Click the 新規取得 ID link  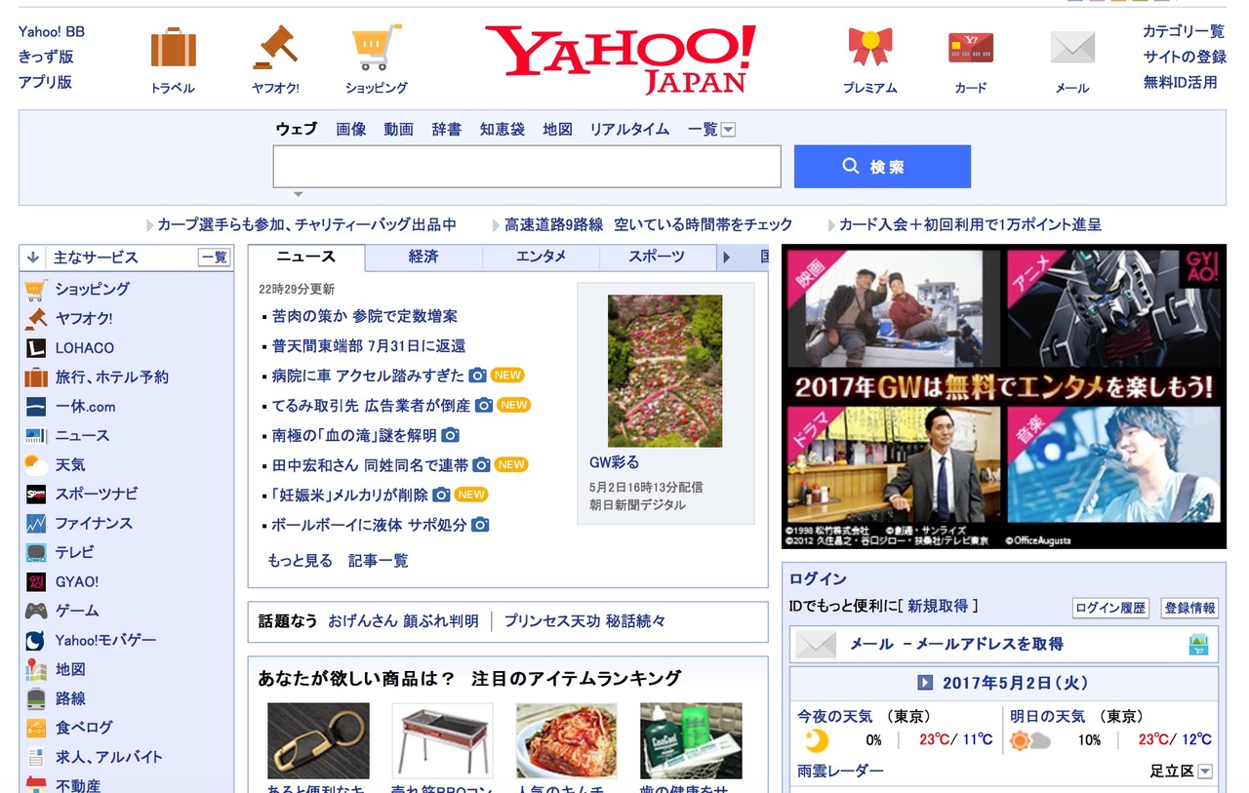click(938, 606)
